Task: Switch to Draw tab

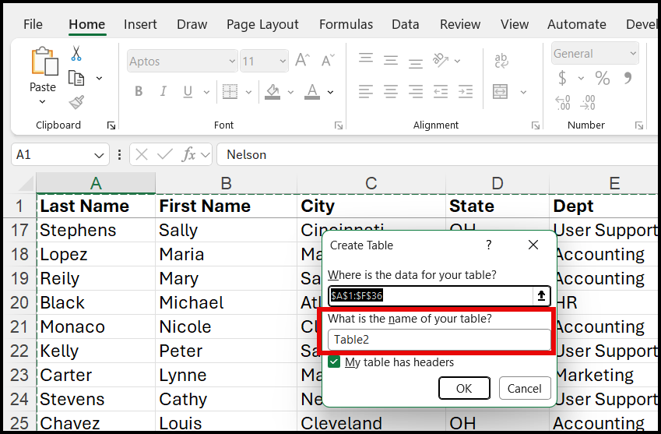Action: 192,24
